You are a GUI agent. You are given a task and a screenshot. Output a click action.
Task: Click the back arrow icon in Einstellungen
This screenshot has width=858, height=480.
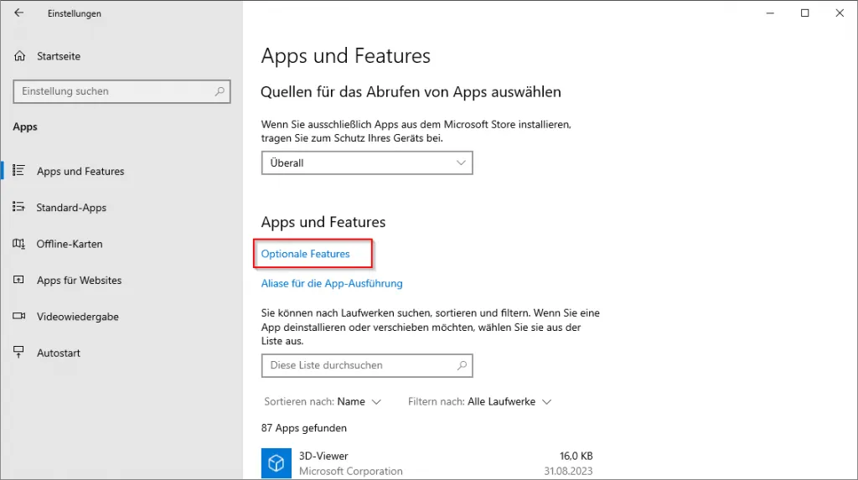click(18, 13)
